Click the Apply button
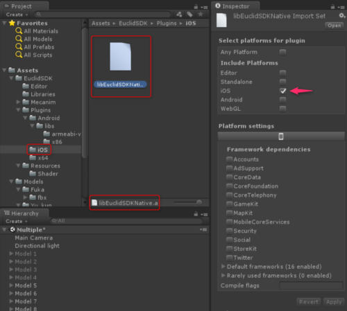 pos(334,302)
